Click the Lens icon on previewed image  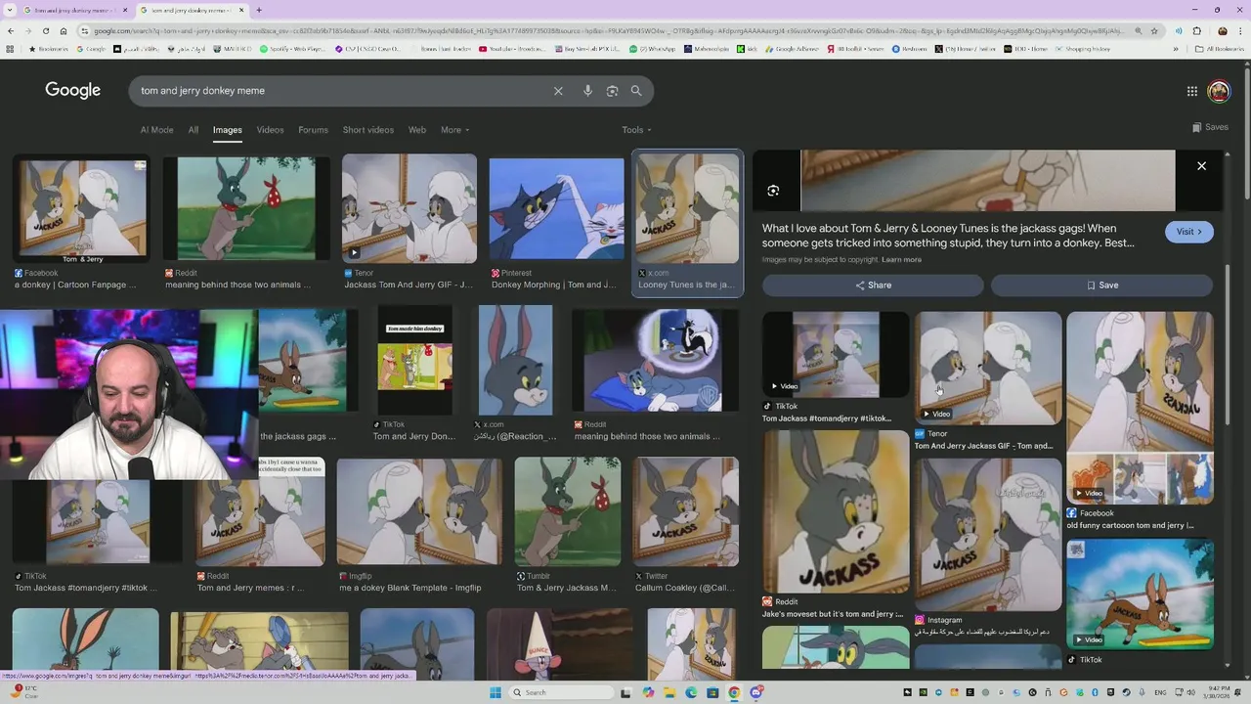773,191
